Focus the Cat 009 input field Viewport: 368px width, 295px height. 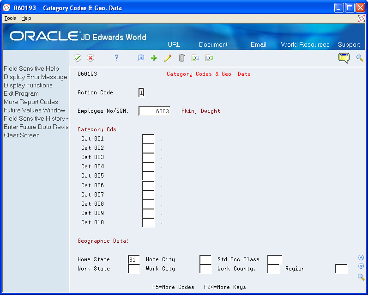(148, 213)
